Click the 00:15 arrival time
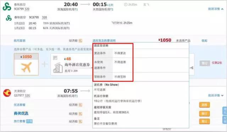This screenshot has height=132, width=227. point(100,5)
